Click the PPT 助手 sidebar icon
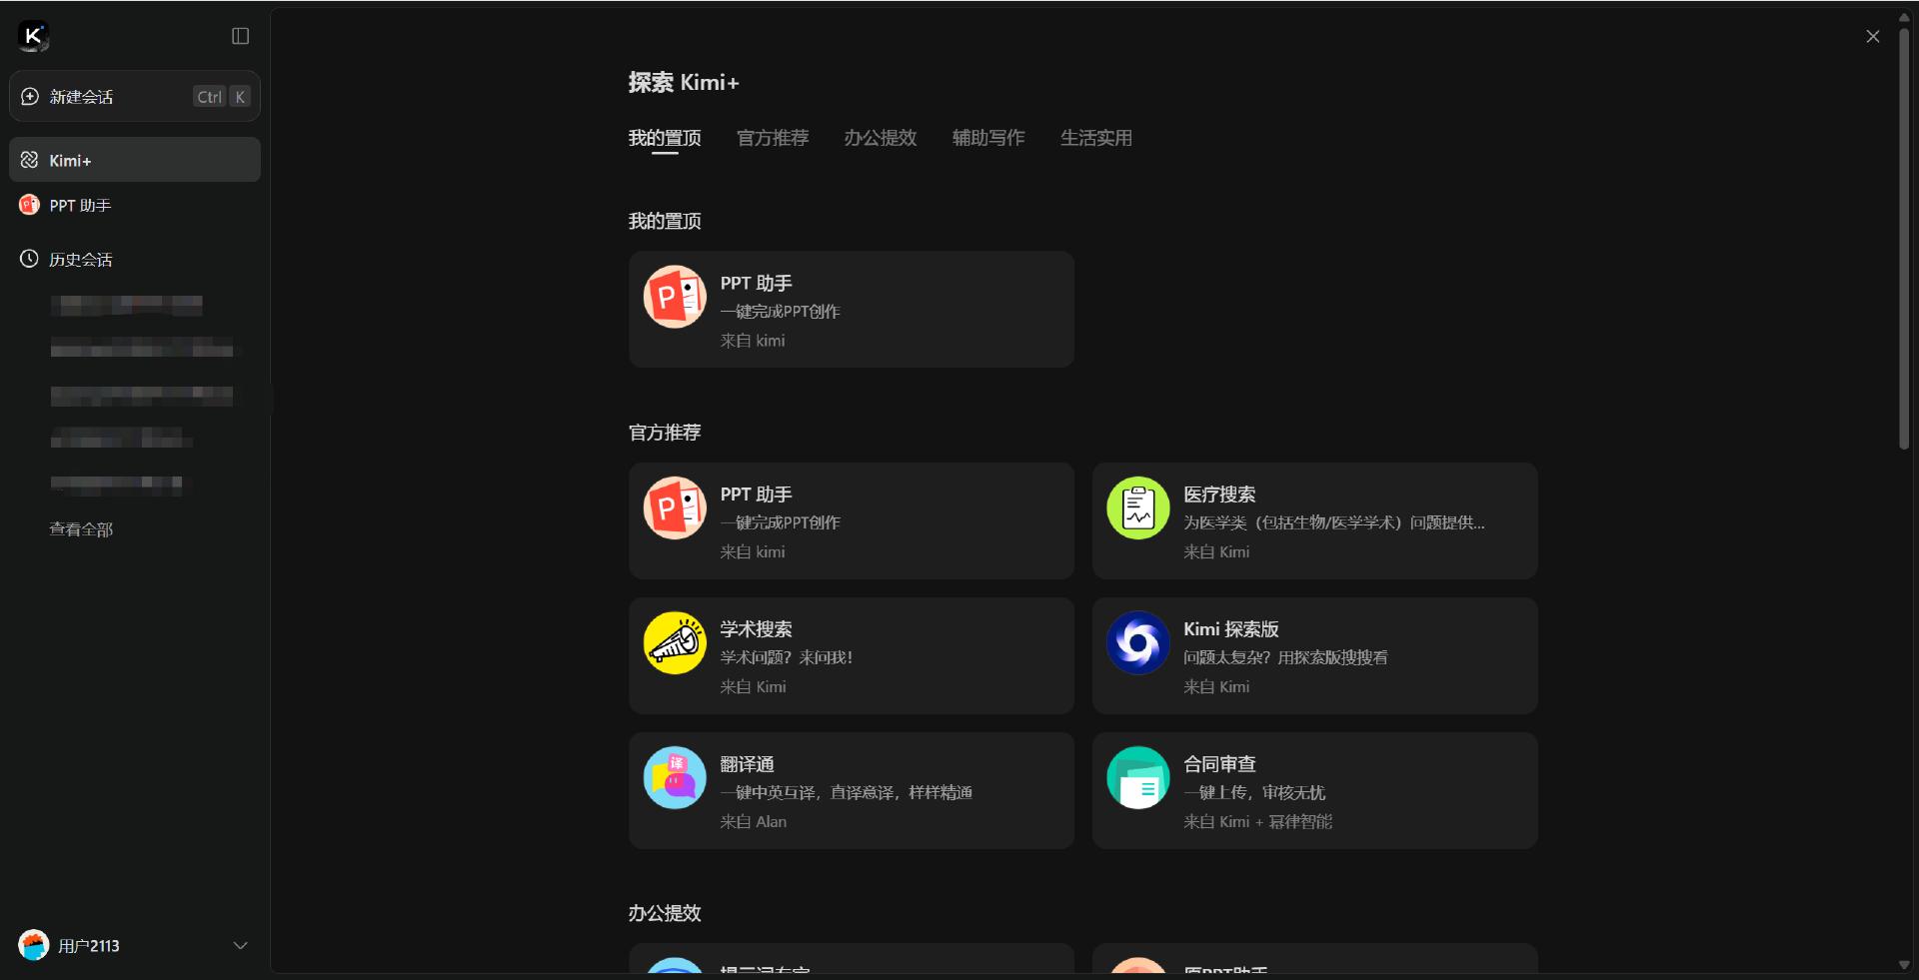Image resolution: width=1919 pixels, height=980 pixels. [x=30, y=205]
